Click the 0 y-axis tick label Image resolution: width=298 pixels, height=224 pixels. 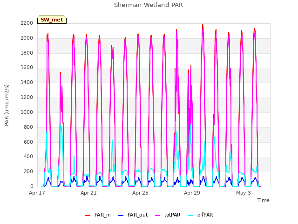point(32,187)
